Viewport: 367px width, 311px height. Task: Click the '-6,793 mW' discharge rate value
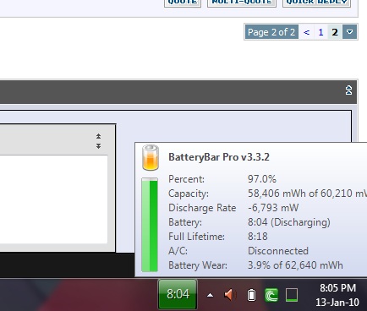point(273,208)
